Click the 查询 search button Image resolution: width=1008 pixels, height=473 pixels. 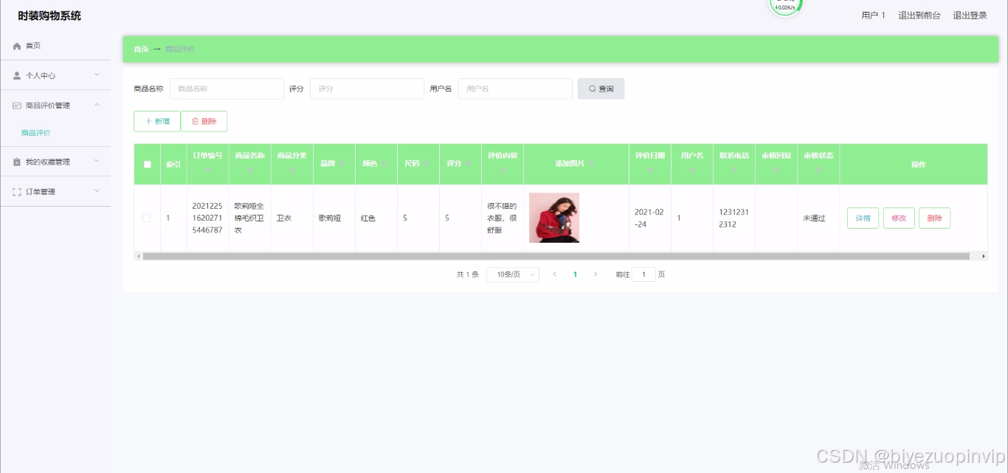[601, 89]
